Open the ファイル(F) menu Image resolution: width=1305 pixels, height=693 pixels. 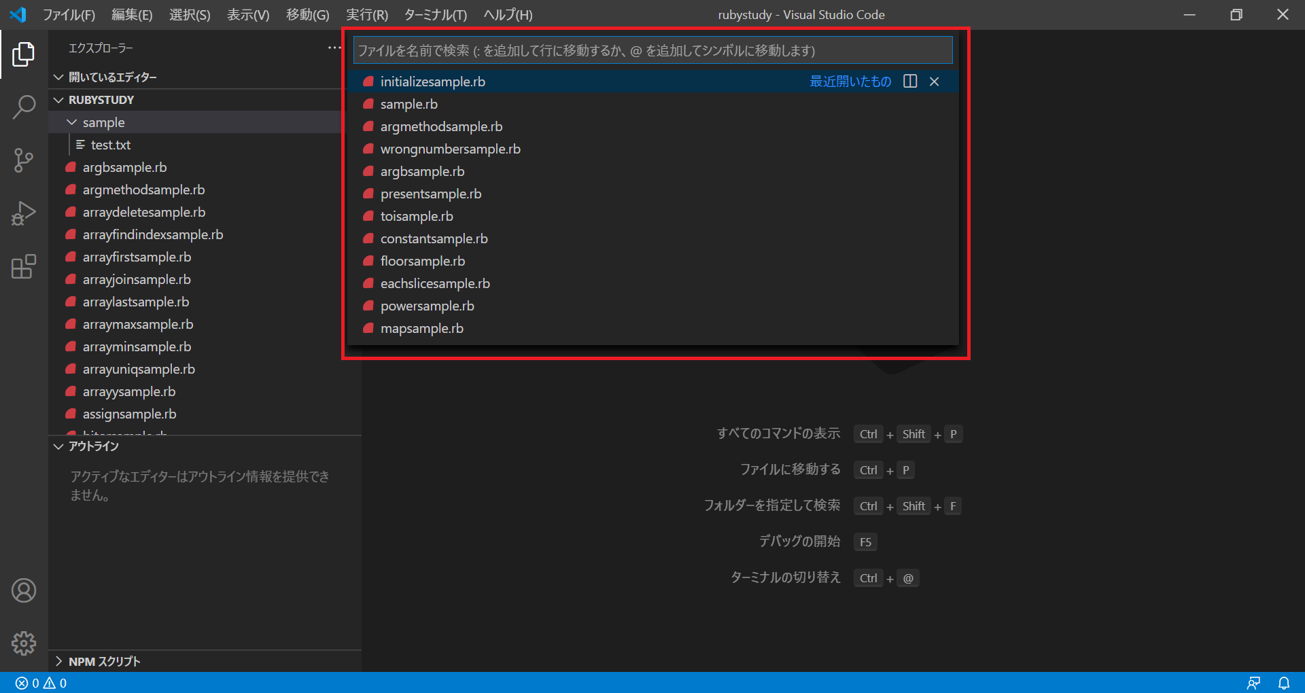pos(69,15)
